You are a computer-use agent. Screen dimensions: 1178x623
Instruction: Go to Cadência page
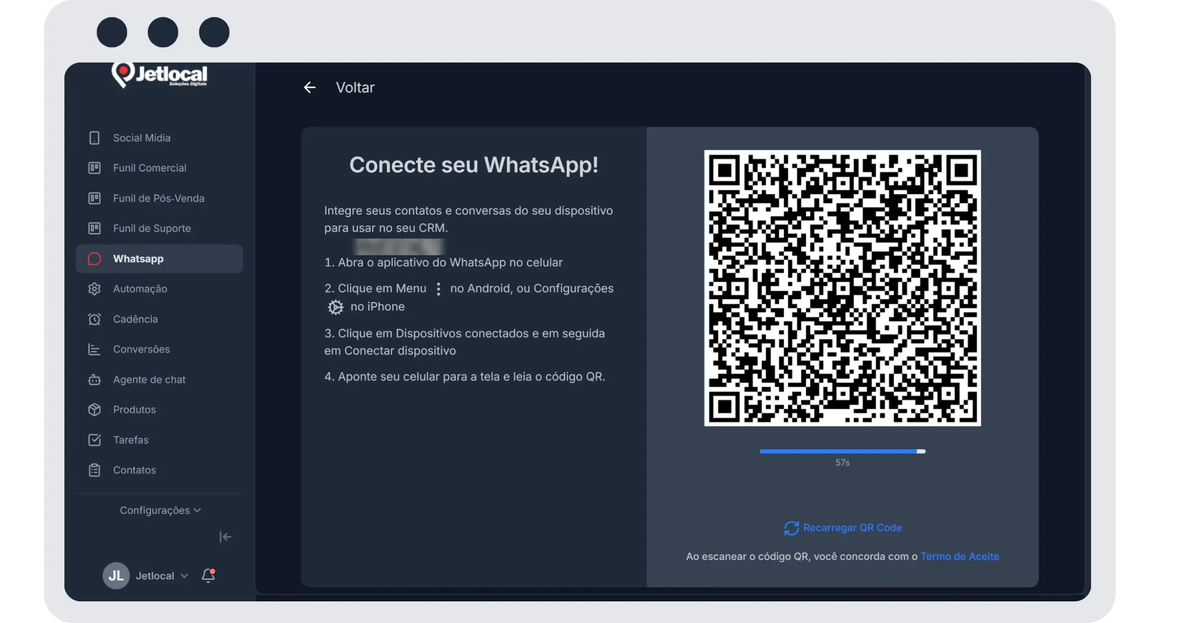click(159, 319)
